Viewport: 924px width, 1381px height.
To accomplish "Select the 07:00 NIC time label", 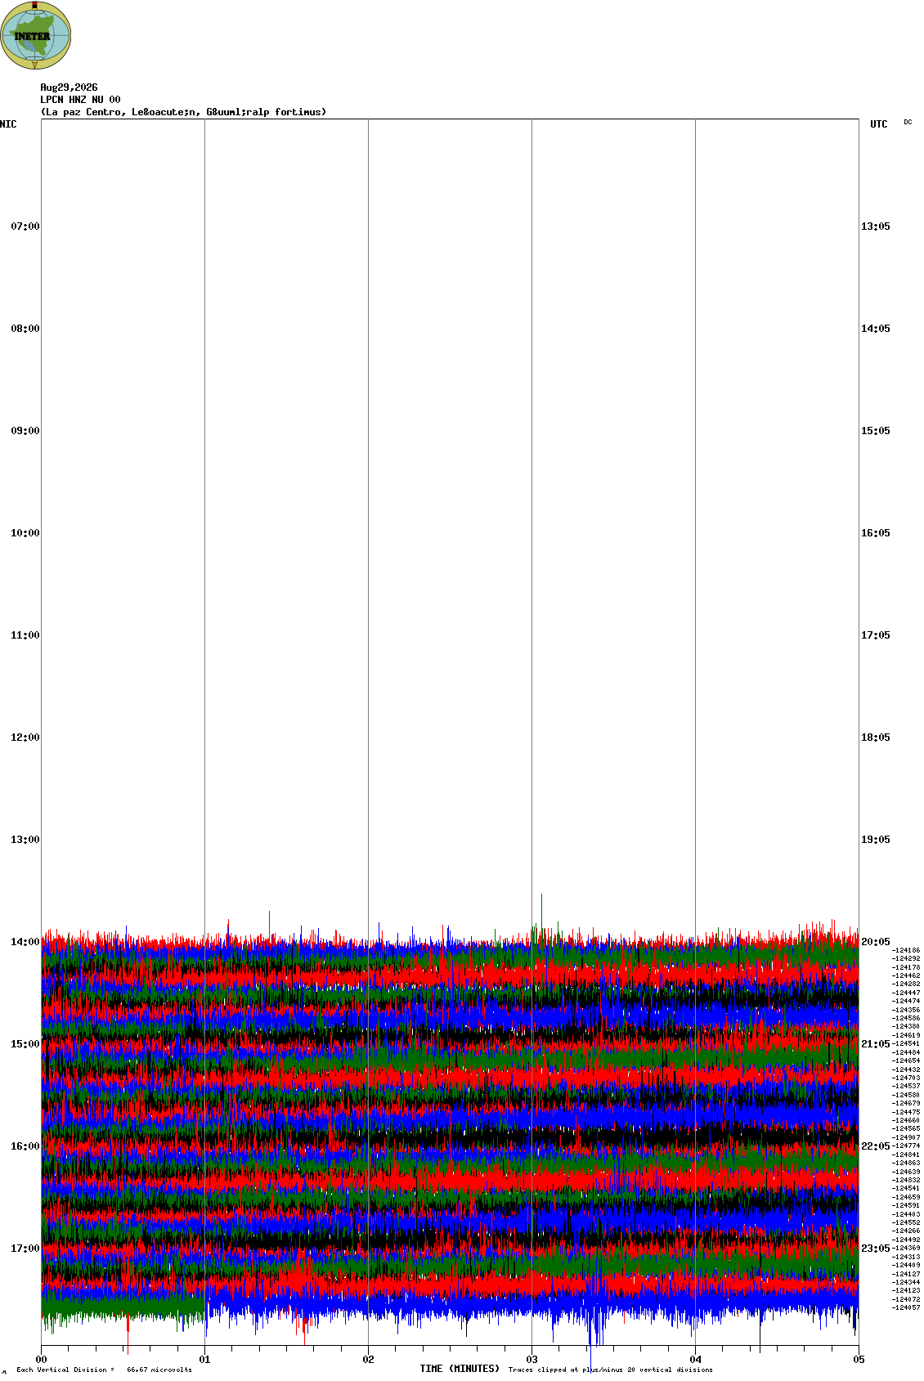I will 25,226.
